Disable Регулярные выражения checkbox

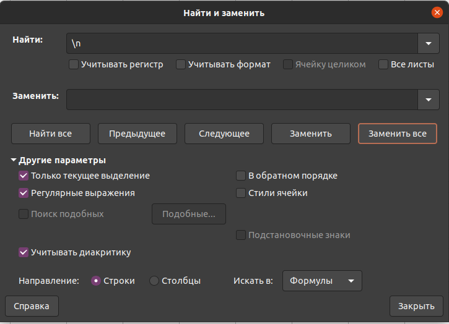pyautogui.click(x=24, y=193)
